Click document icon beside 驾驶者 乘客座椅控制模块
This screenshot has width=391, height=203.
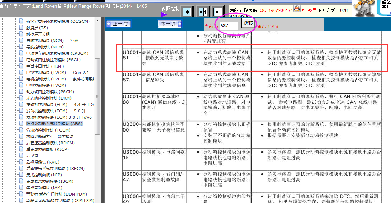click(x=21, y=200)
